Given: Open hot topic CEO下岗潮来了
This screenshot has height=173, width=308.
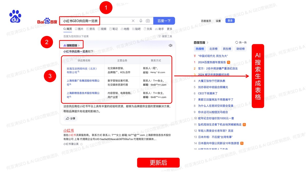Looking at the screenshot, I should click(x=208, y=93).
